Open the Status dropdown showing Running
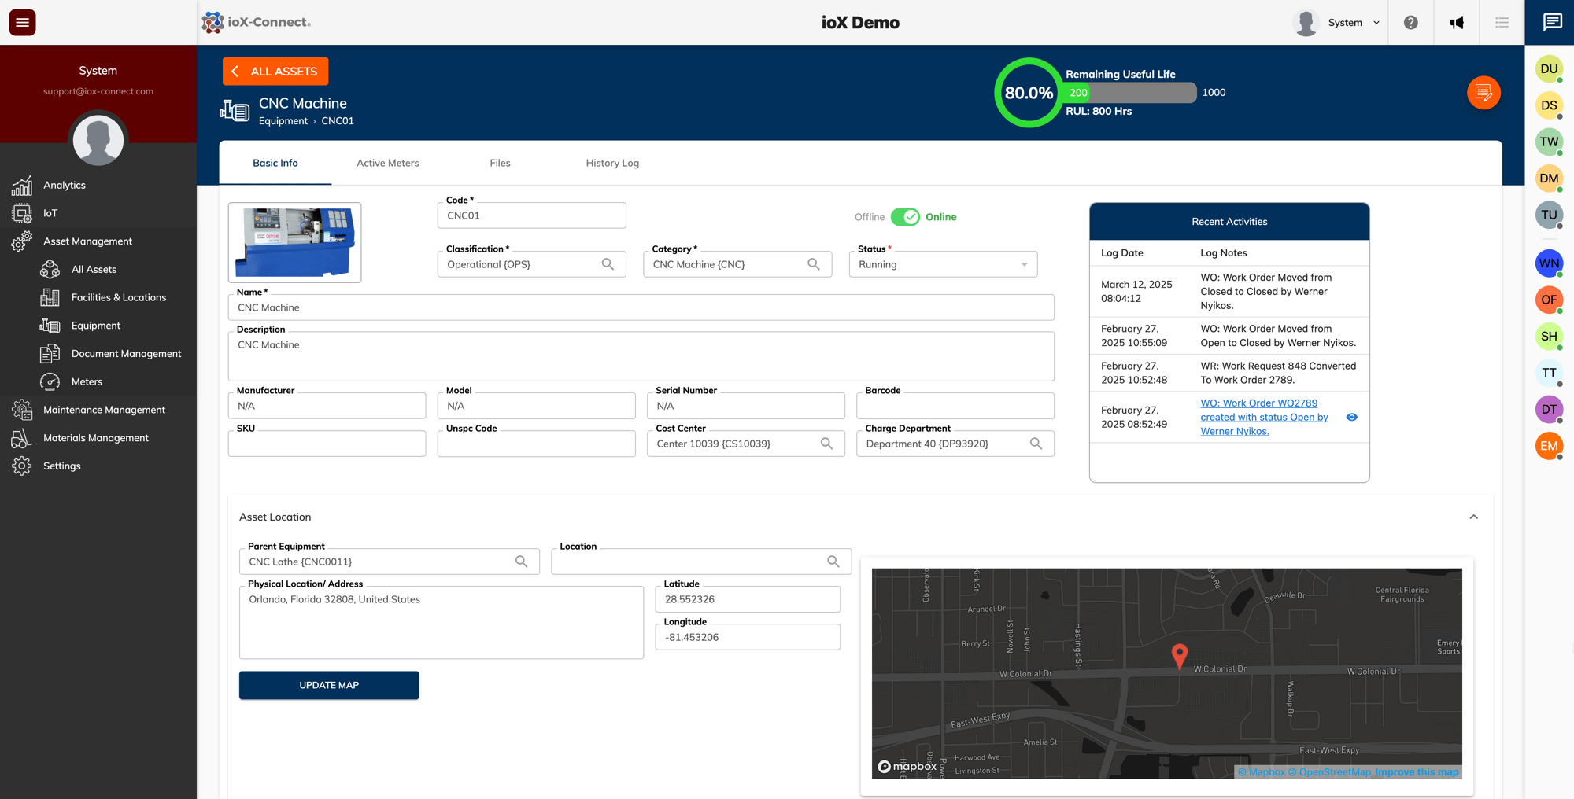Viewport: 1574px width, 799px height. click(943, 264)
